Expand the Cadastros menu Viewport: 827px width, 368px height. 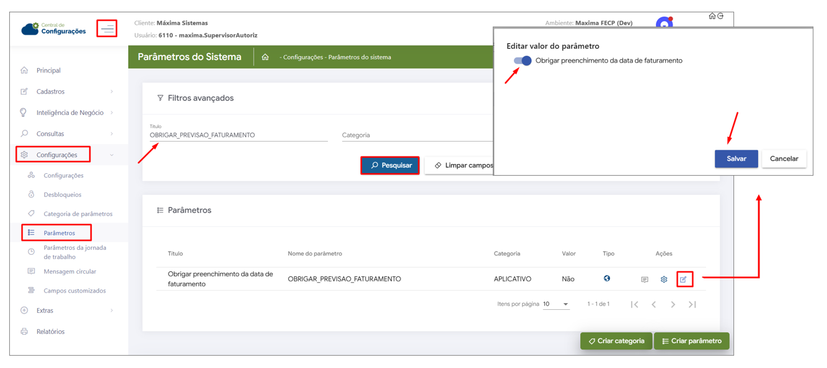pos(68,92)
